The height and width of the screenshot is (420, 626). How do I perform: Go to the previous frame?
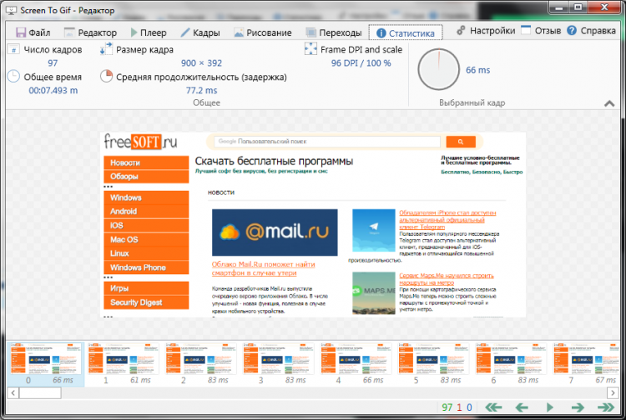522,407
